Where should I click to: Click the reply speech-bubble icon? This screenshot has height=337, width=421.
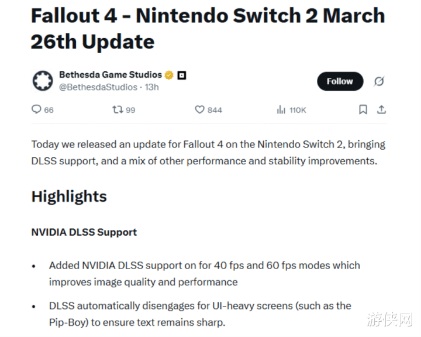[x=36, y=109]
